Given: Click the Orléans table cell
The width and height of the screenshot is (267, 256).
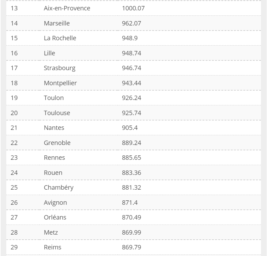Looking at the screenshot, I should click(55, 217).
